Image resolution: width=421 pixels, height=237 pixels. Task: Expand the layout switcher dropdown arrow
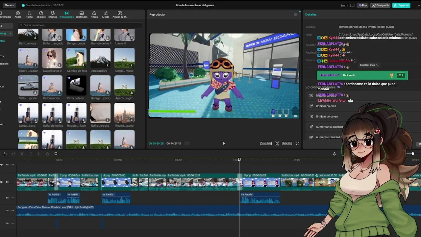click(x=347, y=5)
